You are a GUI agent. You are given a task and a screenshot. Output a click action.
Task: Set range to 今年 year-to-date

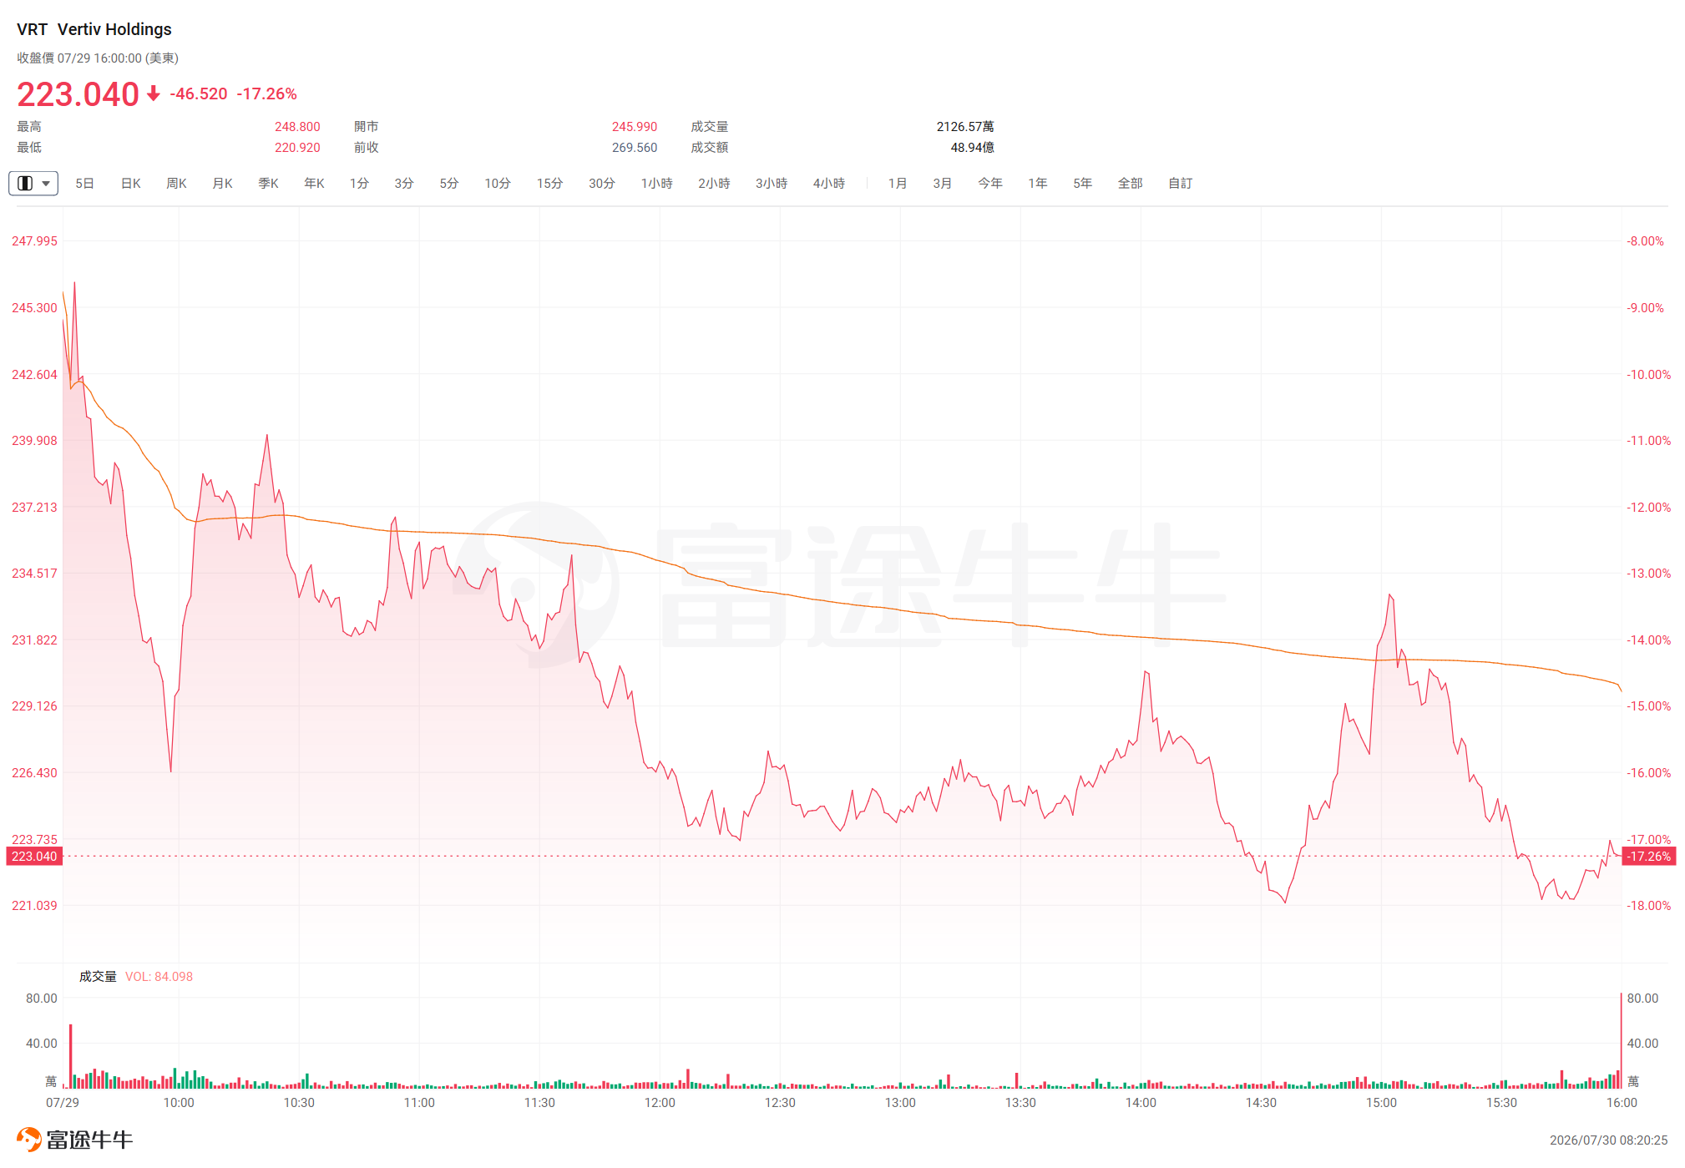click(x=990, y=183)
